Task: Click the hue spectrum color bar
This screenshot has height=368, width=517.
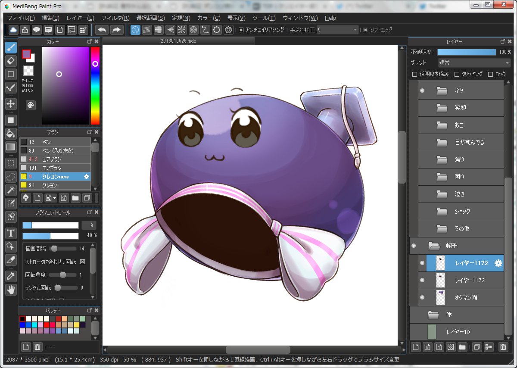Action: pos(95,95)
